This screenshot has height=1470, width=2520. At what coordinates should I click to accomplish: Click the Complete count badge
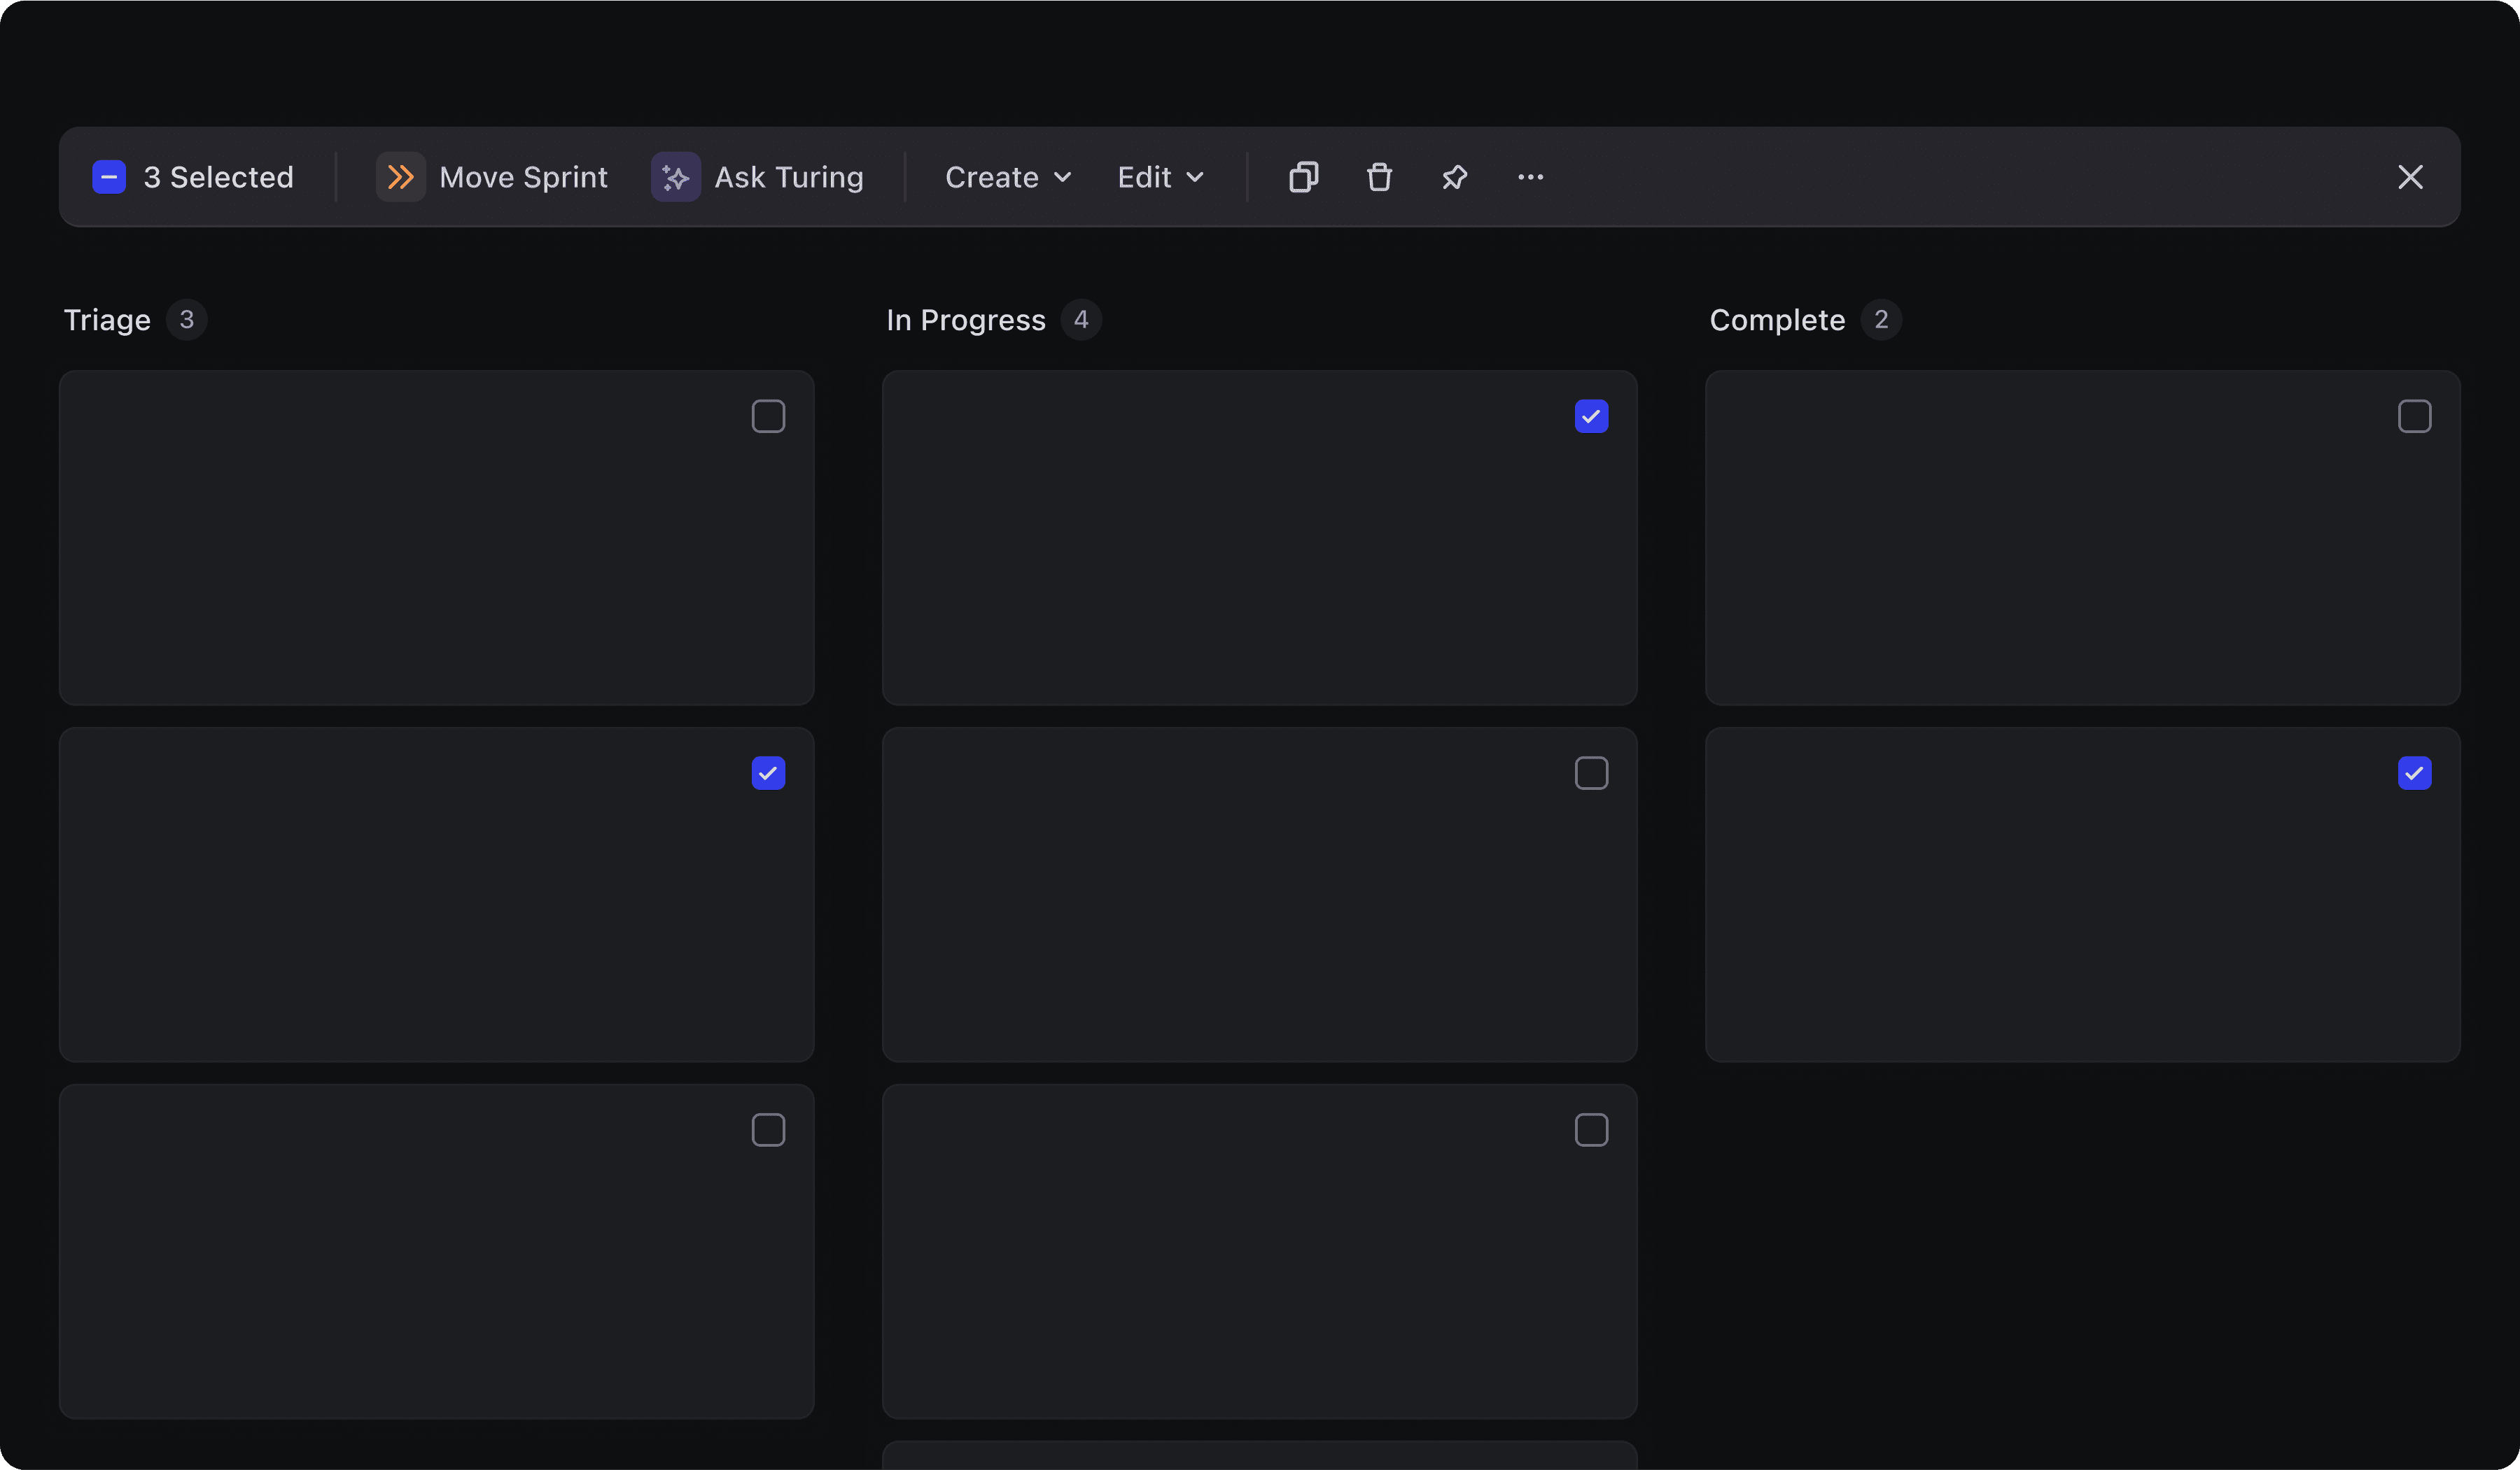[x=1880, y=320]
